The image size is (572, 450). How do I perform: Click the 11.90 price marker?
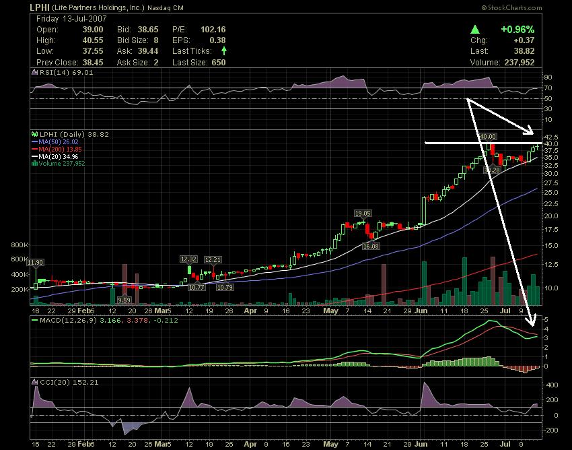click(36, 262)
